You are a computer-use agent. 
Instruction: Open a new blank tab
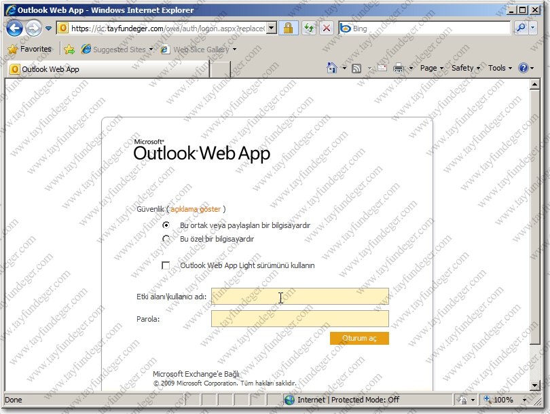coord(220,69)
